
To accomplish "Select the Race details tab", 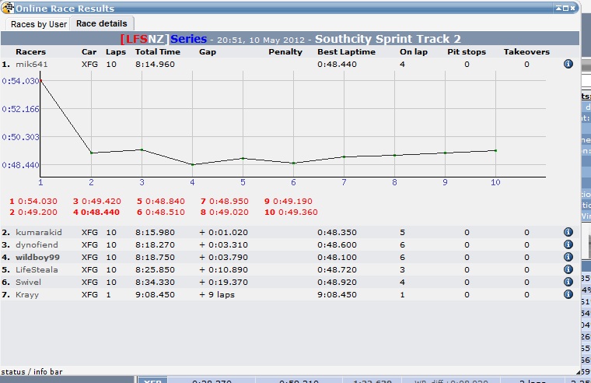I will pos(102,23).
